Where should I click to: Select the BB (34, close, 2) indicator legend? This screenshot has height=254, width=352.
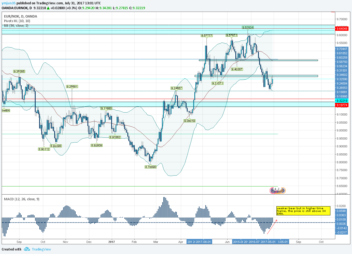coord(16,26)
